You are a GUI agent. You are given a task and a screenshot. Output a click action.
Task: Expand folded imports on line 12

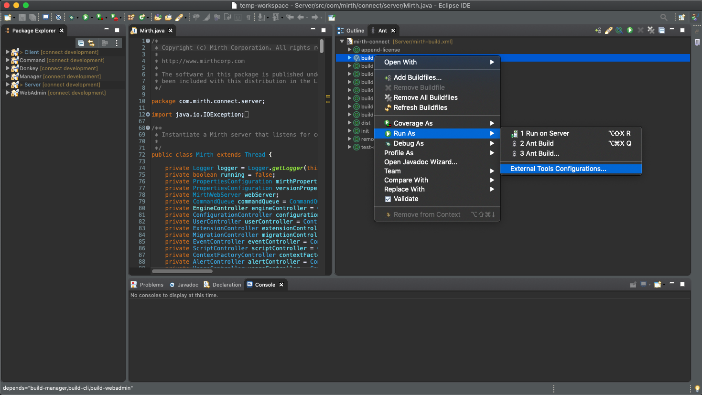[x=148, y=115]
